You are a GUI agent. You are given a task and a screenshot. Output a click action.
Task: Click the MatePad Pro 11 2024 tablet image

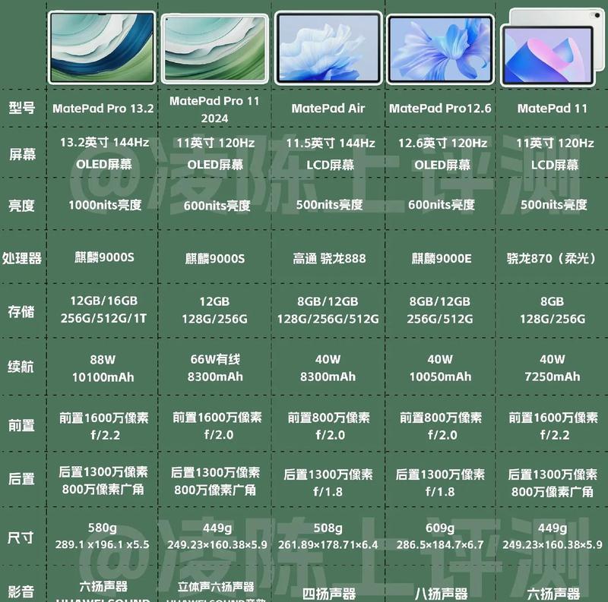click(214, 49)
